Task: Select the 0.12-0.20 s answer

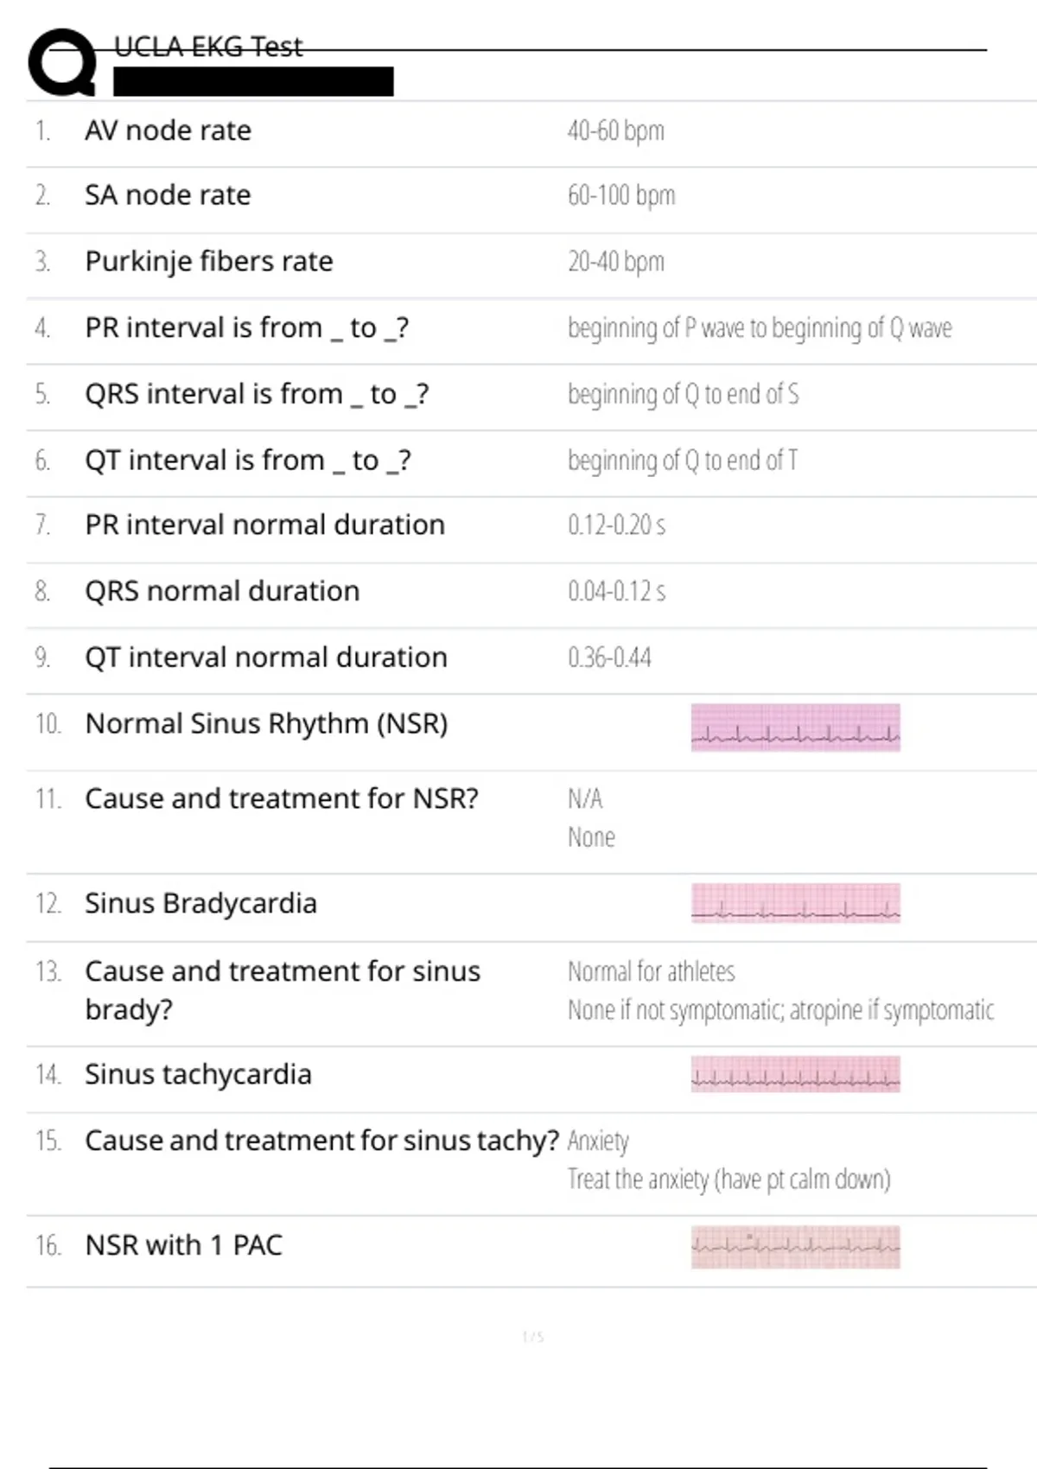Action: click(x=617, y=525)
